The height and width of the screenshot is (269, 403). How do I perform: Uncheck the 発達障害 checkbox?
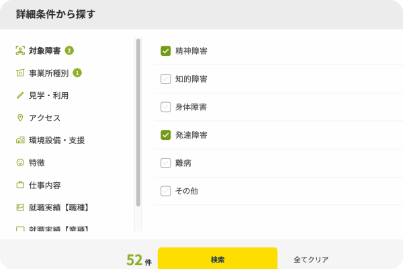click(166, 135)
